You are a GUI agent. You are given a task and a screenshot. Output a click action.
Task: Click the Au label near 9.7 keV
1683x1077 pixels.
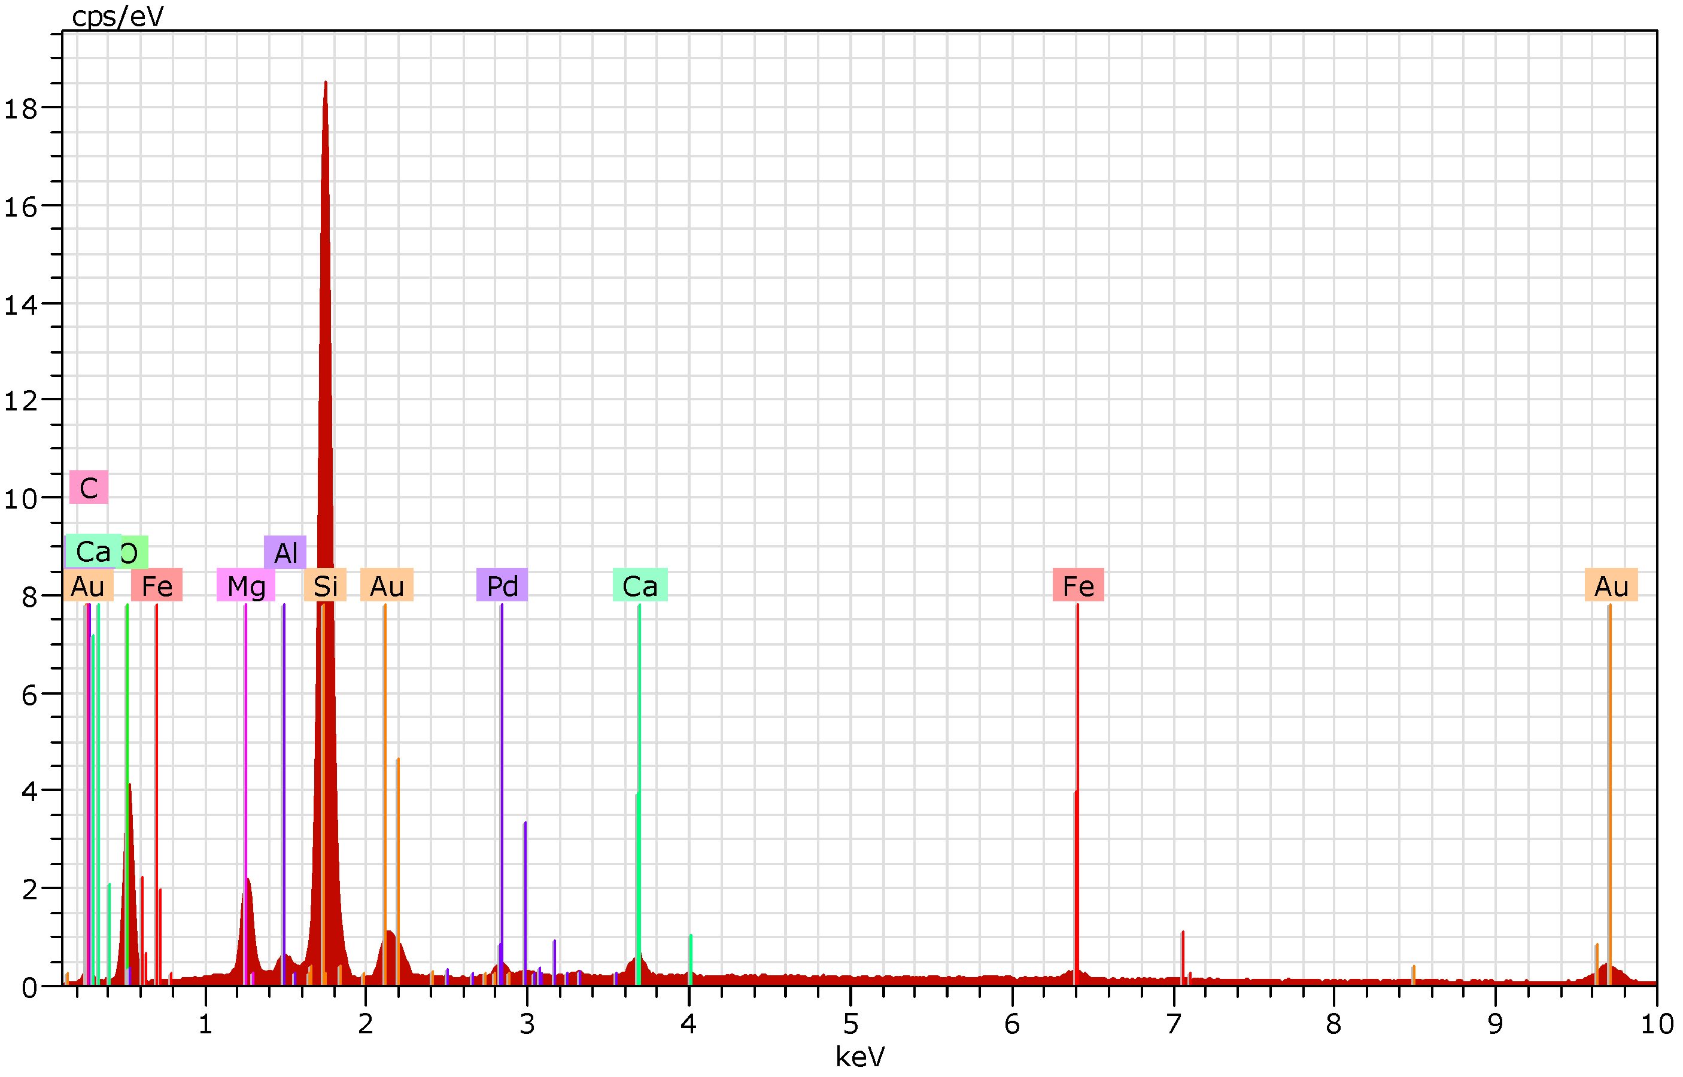coord(1611,585)
